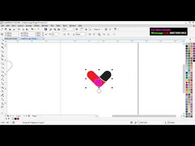Click the Search Content icon
Screen dimensions: 195x146
(x=45, y=29)
